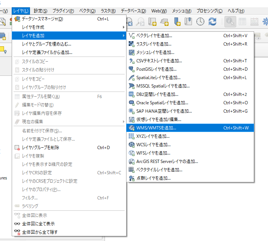Screen dimensions: 268x241
Task: Click SpatiaLiteレイヤを追加 feather icon
Action: pyautogui.click(x=131, y=78)
